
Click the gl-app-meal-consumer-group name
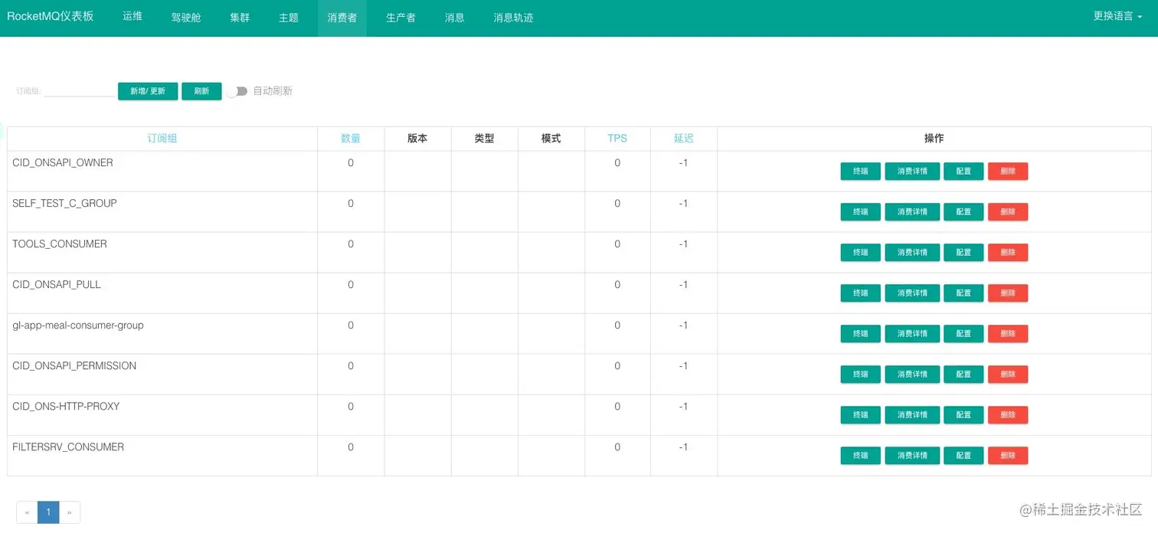78,325
